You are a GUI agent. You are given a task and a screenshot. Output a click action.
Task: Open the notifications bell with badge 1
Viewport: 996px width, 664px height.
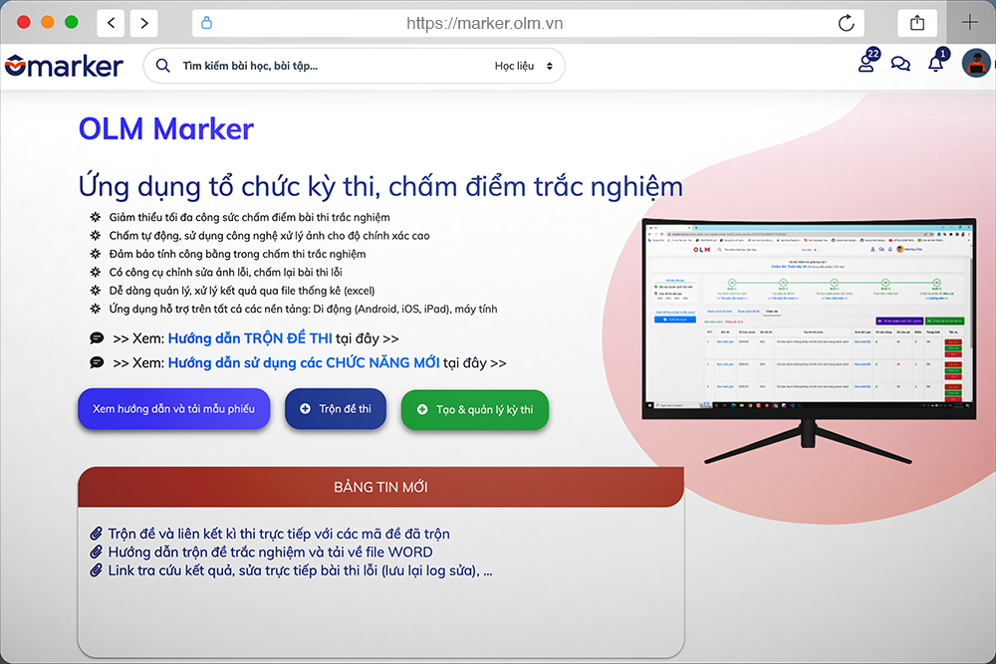tap(935, 62)
